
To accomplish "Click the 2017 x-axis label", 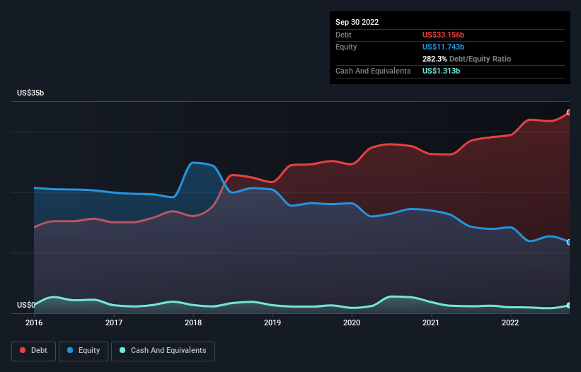I will tap(114, 322).
